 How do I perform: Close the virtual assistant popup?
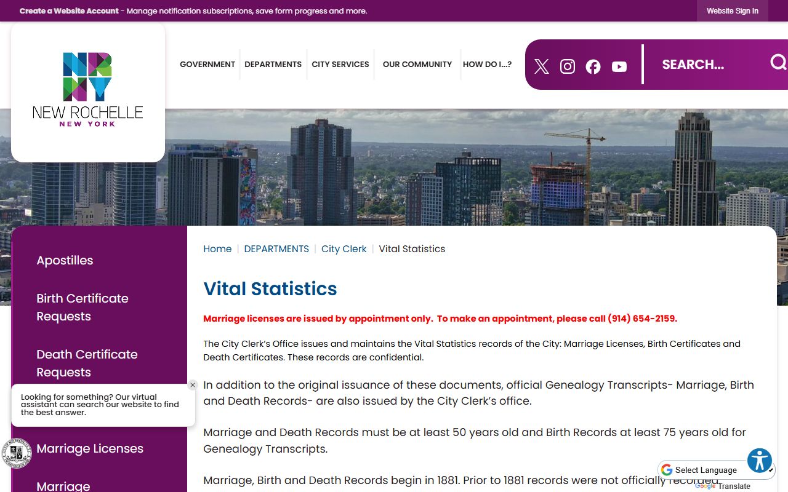(x=193, y=385)
